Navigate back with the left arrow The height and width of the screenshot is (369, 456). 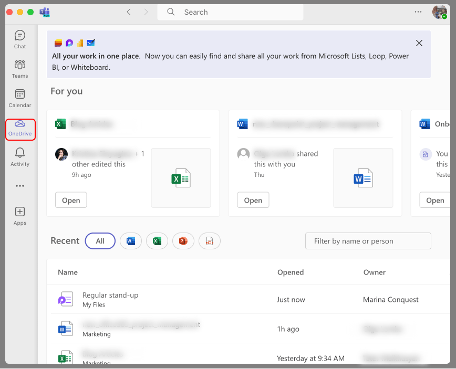pos(129,12)
